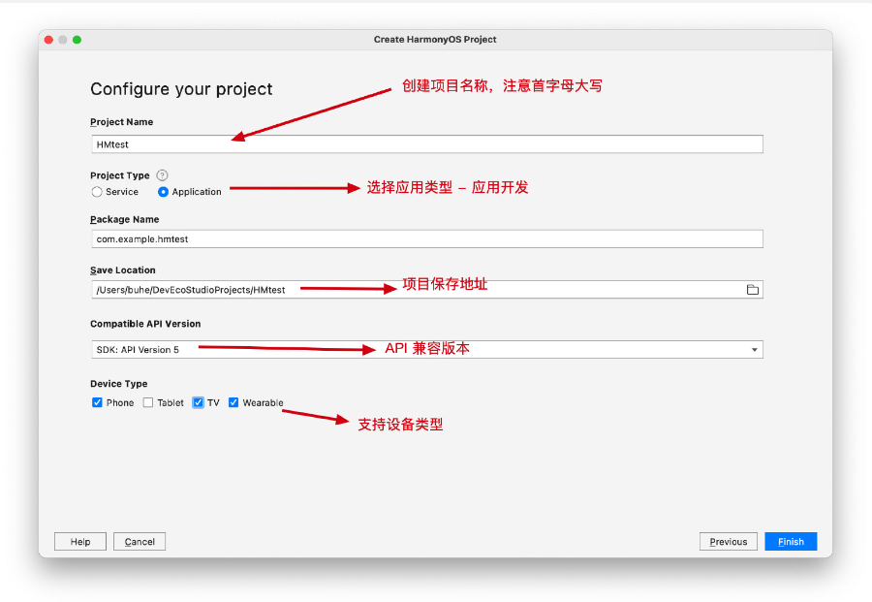872x602 pixels.
Task: Click the Save Location path field
Action: pos(427,290)
